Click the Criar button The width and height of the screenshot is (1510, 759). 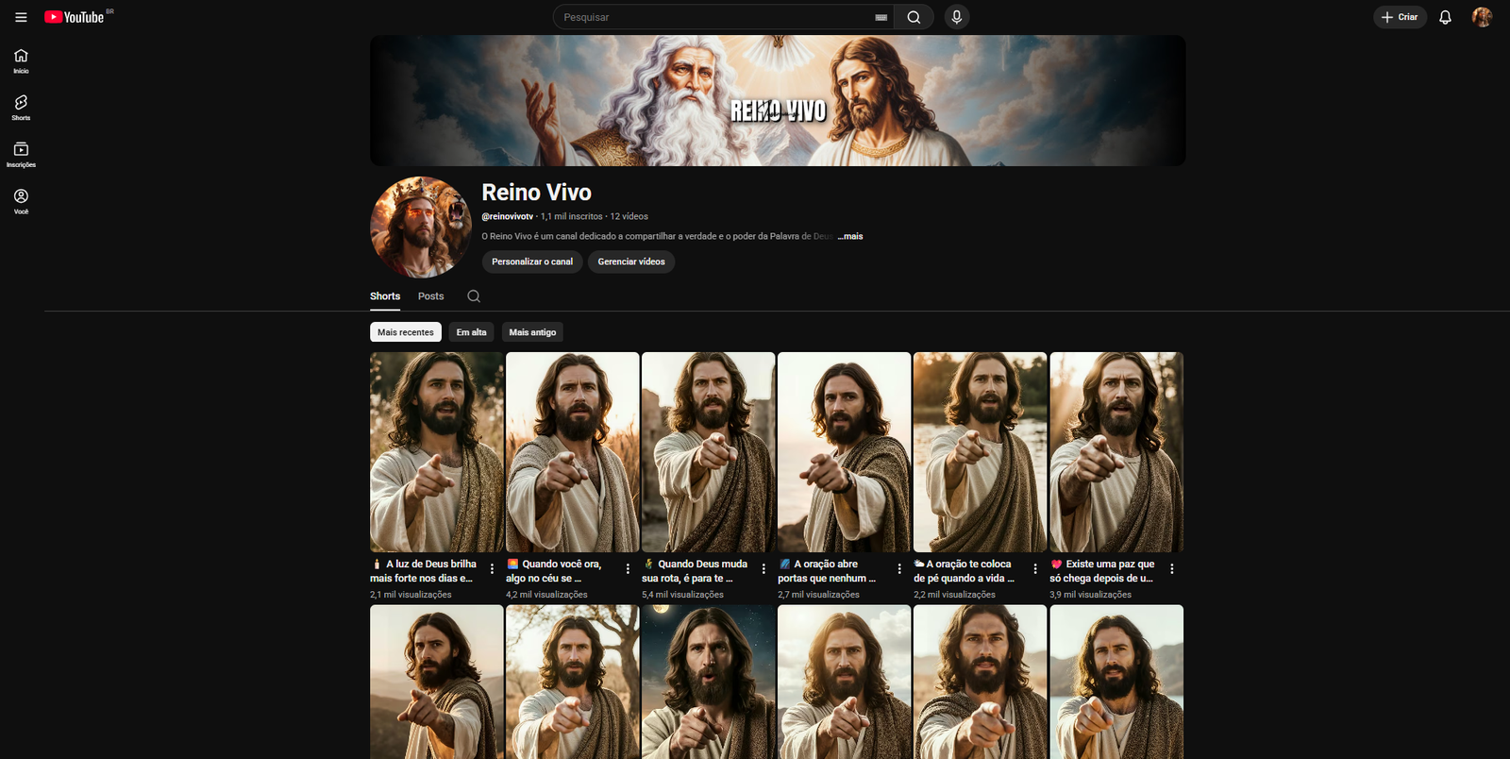click(x=1400, y=17)
